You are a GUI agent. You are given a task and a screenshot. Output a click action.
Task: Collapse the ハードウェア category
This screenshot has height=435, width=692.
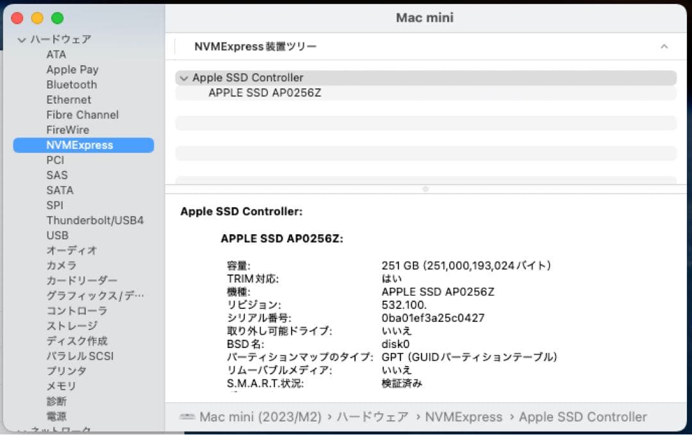22,39
